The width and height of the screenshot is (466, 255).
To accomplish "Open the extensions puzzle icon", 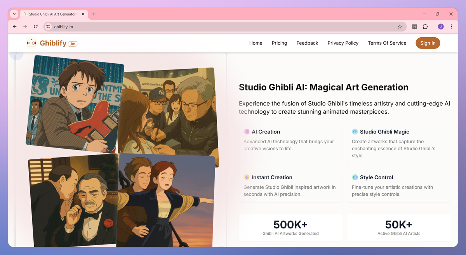I will point(425,27).
